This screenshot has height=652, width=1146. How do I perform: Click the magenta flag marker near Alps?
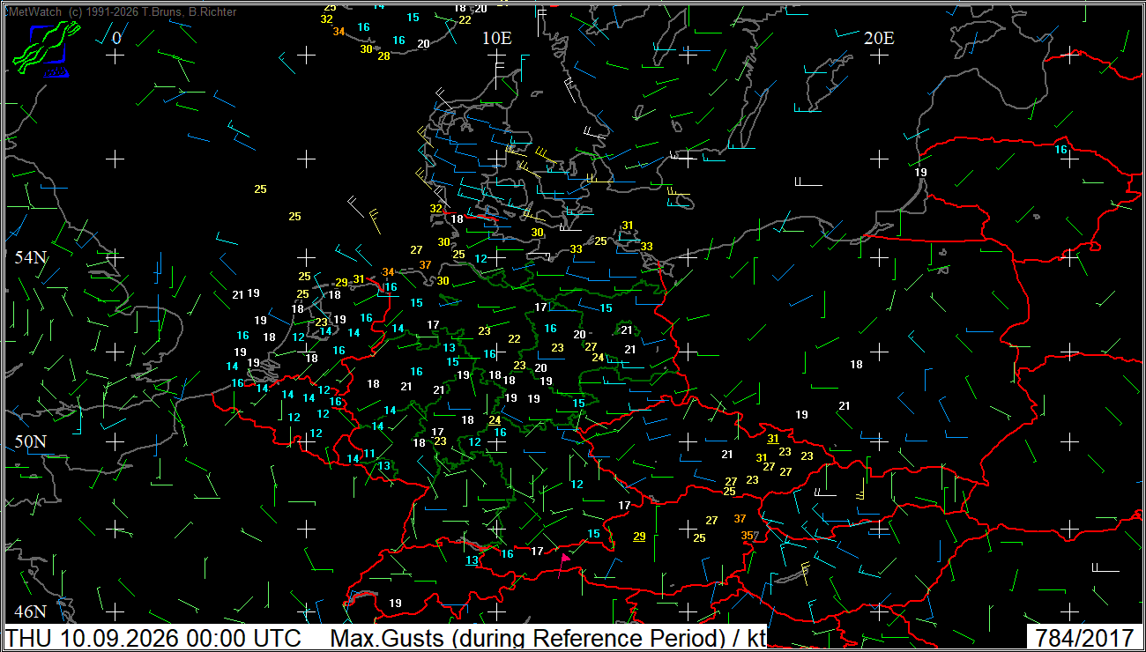tap(565, 557)
